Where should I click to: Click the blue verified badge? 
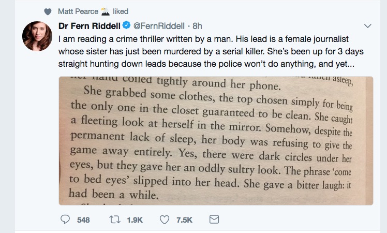(x=125, y=26)
